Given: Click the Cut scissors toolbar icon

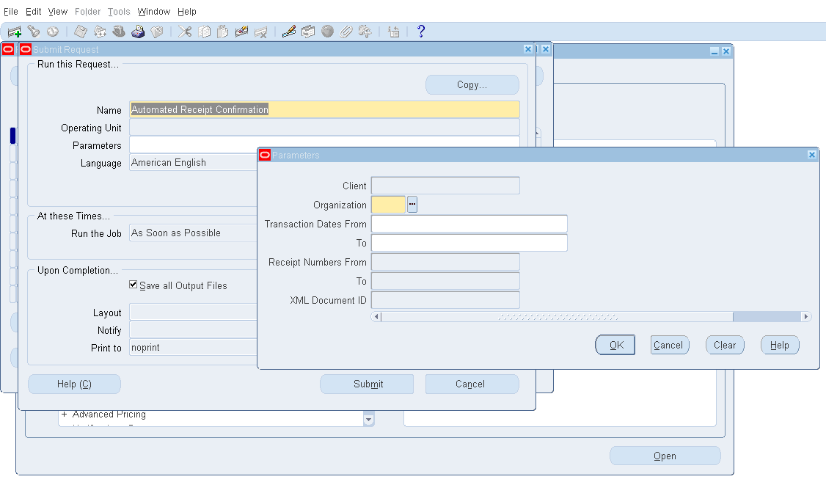Looking at the screenshot, I should pos(185,32).
